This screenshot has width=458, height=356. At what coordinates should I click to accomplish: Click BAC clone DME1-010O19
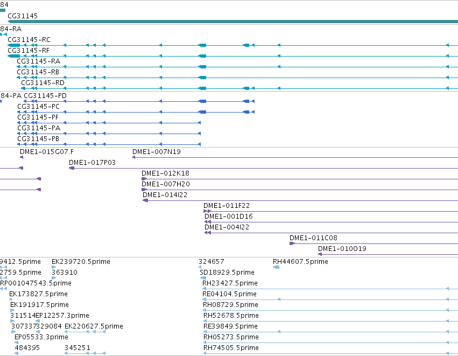(x=342, y=249)
